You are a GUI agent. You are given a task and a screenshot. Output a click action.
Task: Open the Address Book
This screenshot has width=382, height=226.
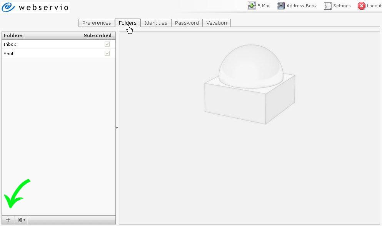[x=297, y=6]
